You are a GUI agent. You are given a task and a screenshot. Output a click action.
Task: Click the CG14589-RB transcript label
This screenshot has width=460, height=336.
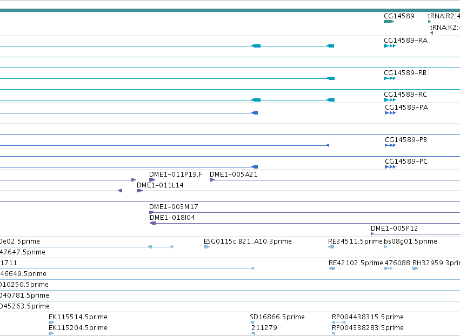[x=405, y=73]
